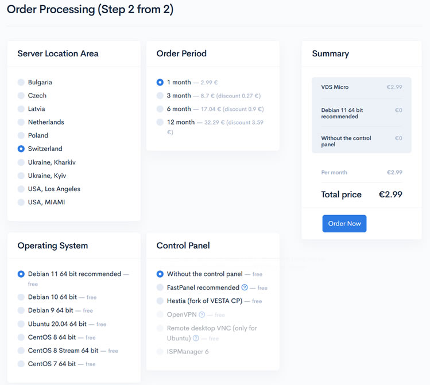The width and height of the screenshot is (430, 385).
Task: Click help icon beside OpenVPN option
Action: [202, 314]
